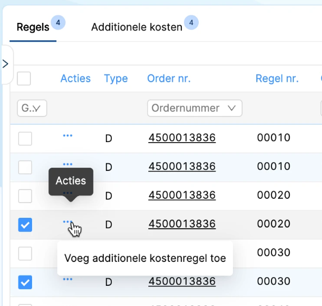The image size is (322, 306).
Task: Open actions dots on second 00010 row
Action: pos(67,164)
